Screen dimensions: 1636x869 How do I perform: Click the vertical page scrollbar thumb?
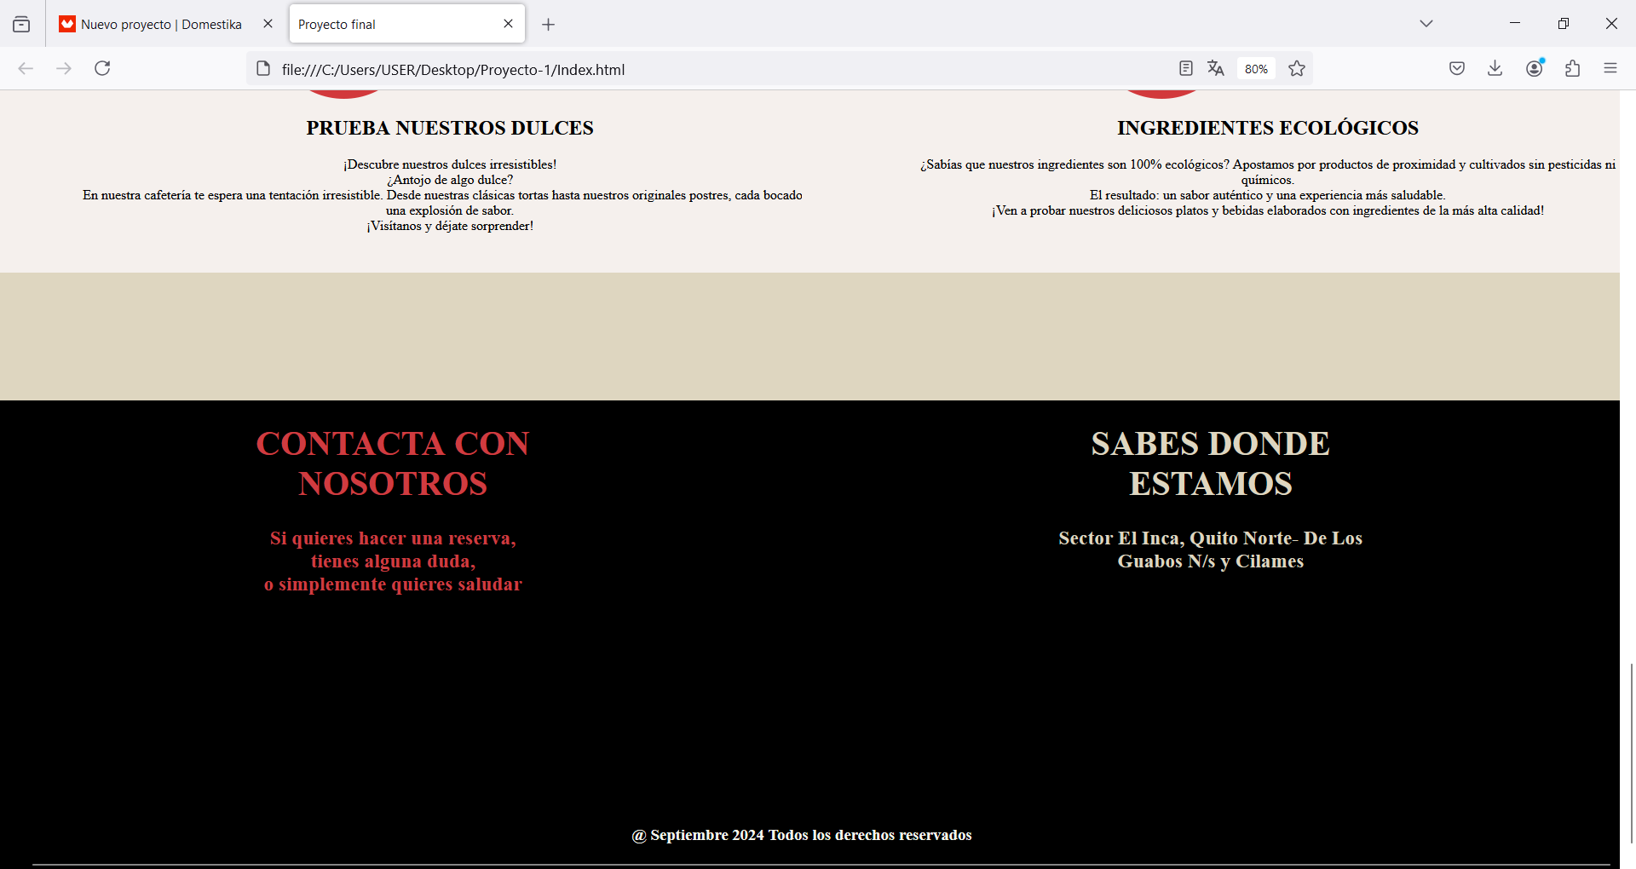(x=1632, y=753)
